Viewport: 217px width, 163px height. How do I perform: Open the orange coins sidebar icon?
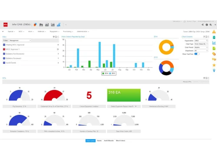pyautogui.click(x=214, y=54)
